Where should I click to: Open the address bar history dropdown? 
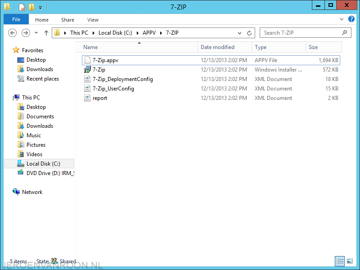pyautogui.click(x=239, y=33)
